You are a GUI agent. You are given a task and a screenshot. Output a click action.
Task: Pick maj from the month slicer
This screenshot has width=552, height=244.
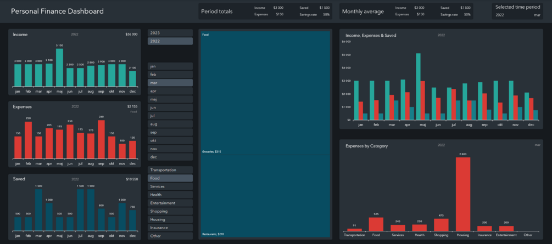pos(170,99)
